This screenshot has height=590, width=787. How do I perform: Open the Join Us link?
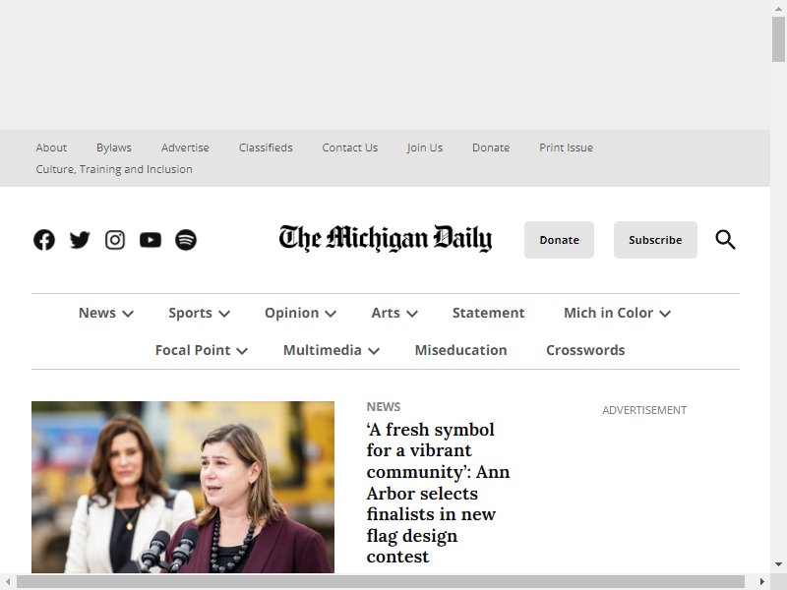tap(425, 147)
